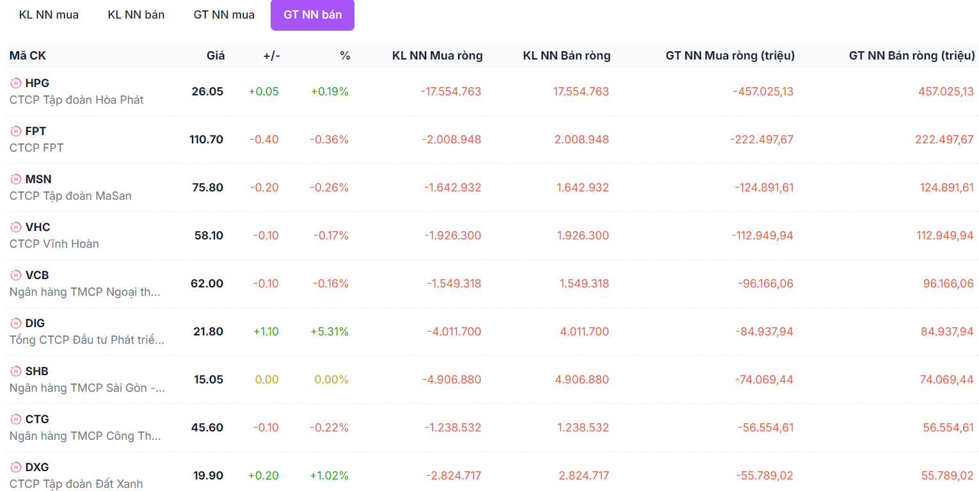Click the round icon beside CTG
The width and height of the screenshot is (979, 491).
[15, 419]
